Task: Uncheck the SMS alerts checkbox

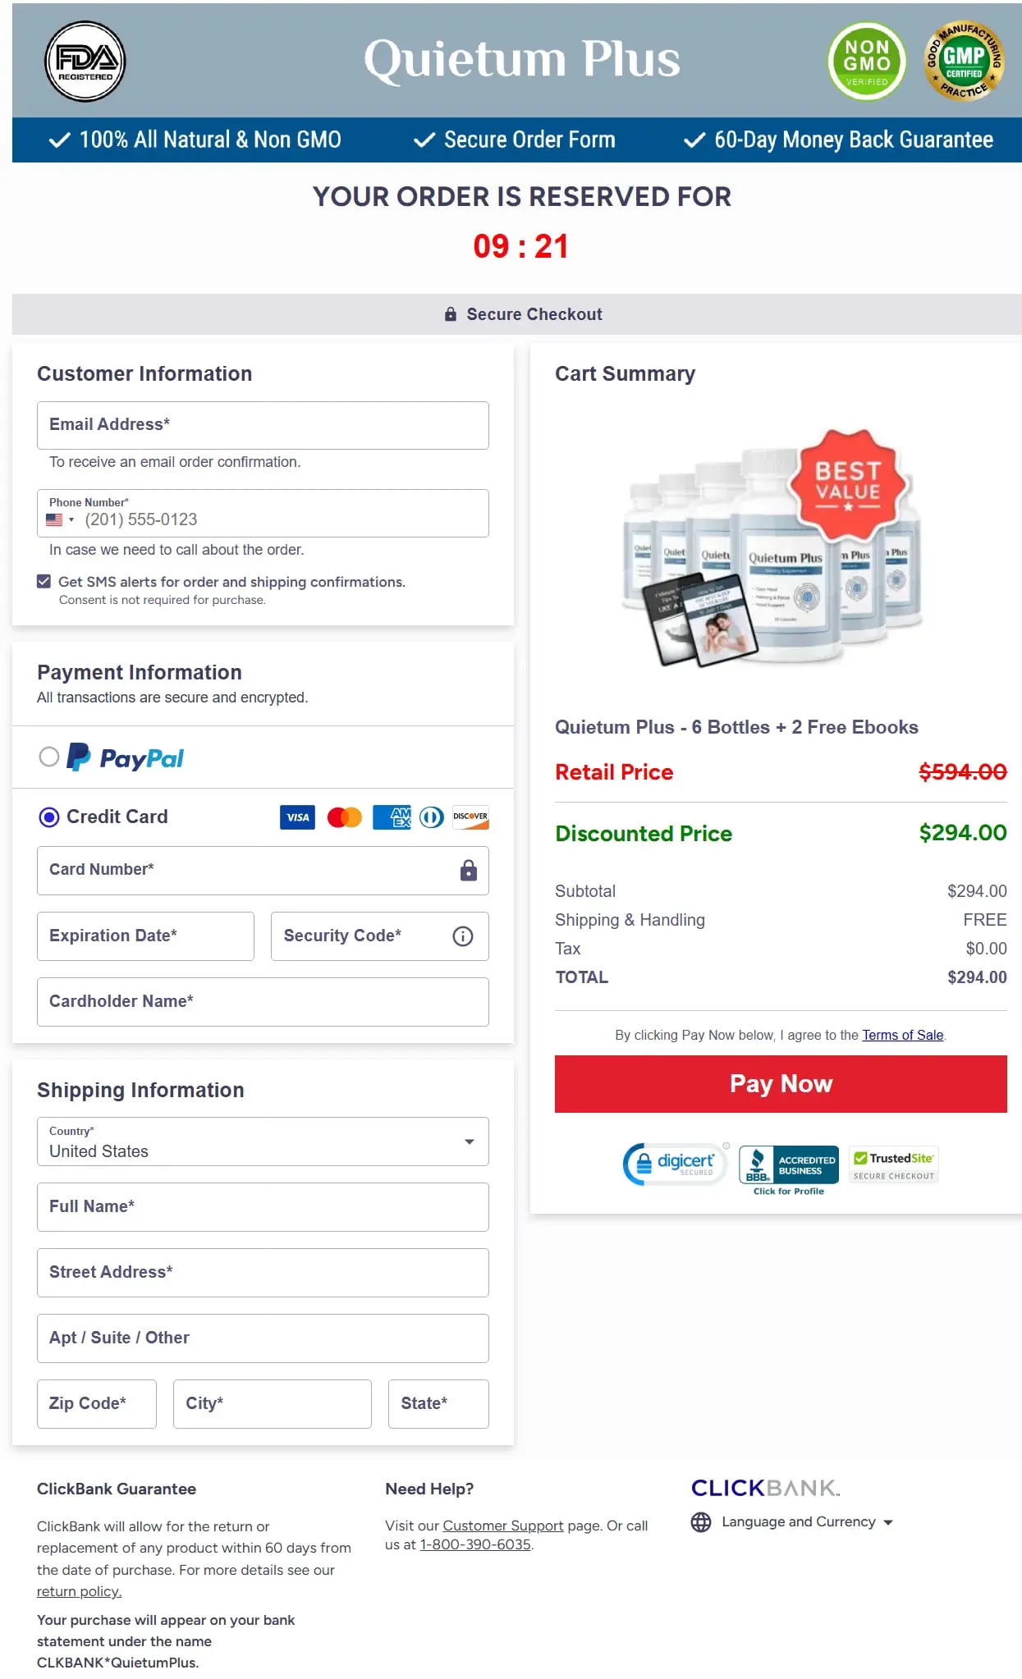Action: (42, 581)
